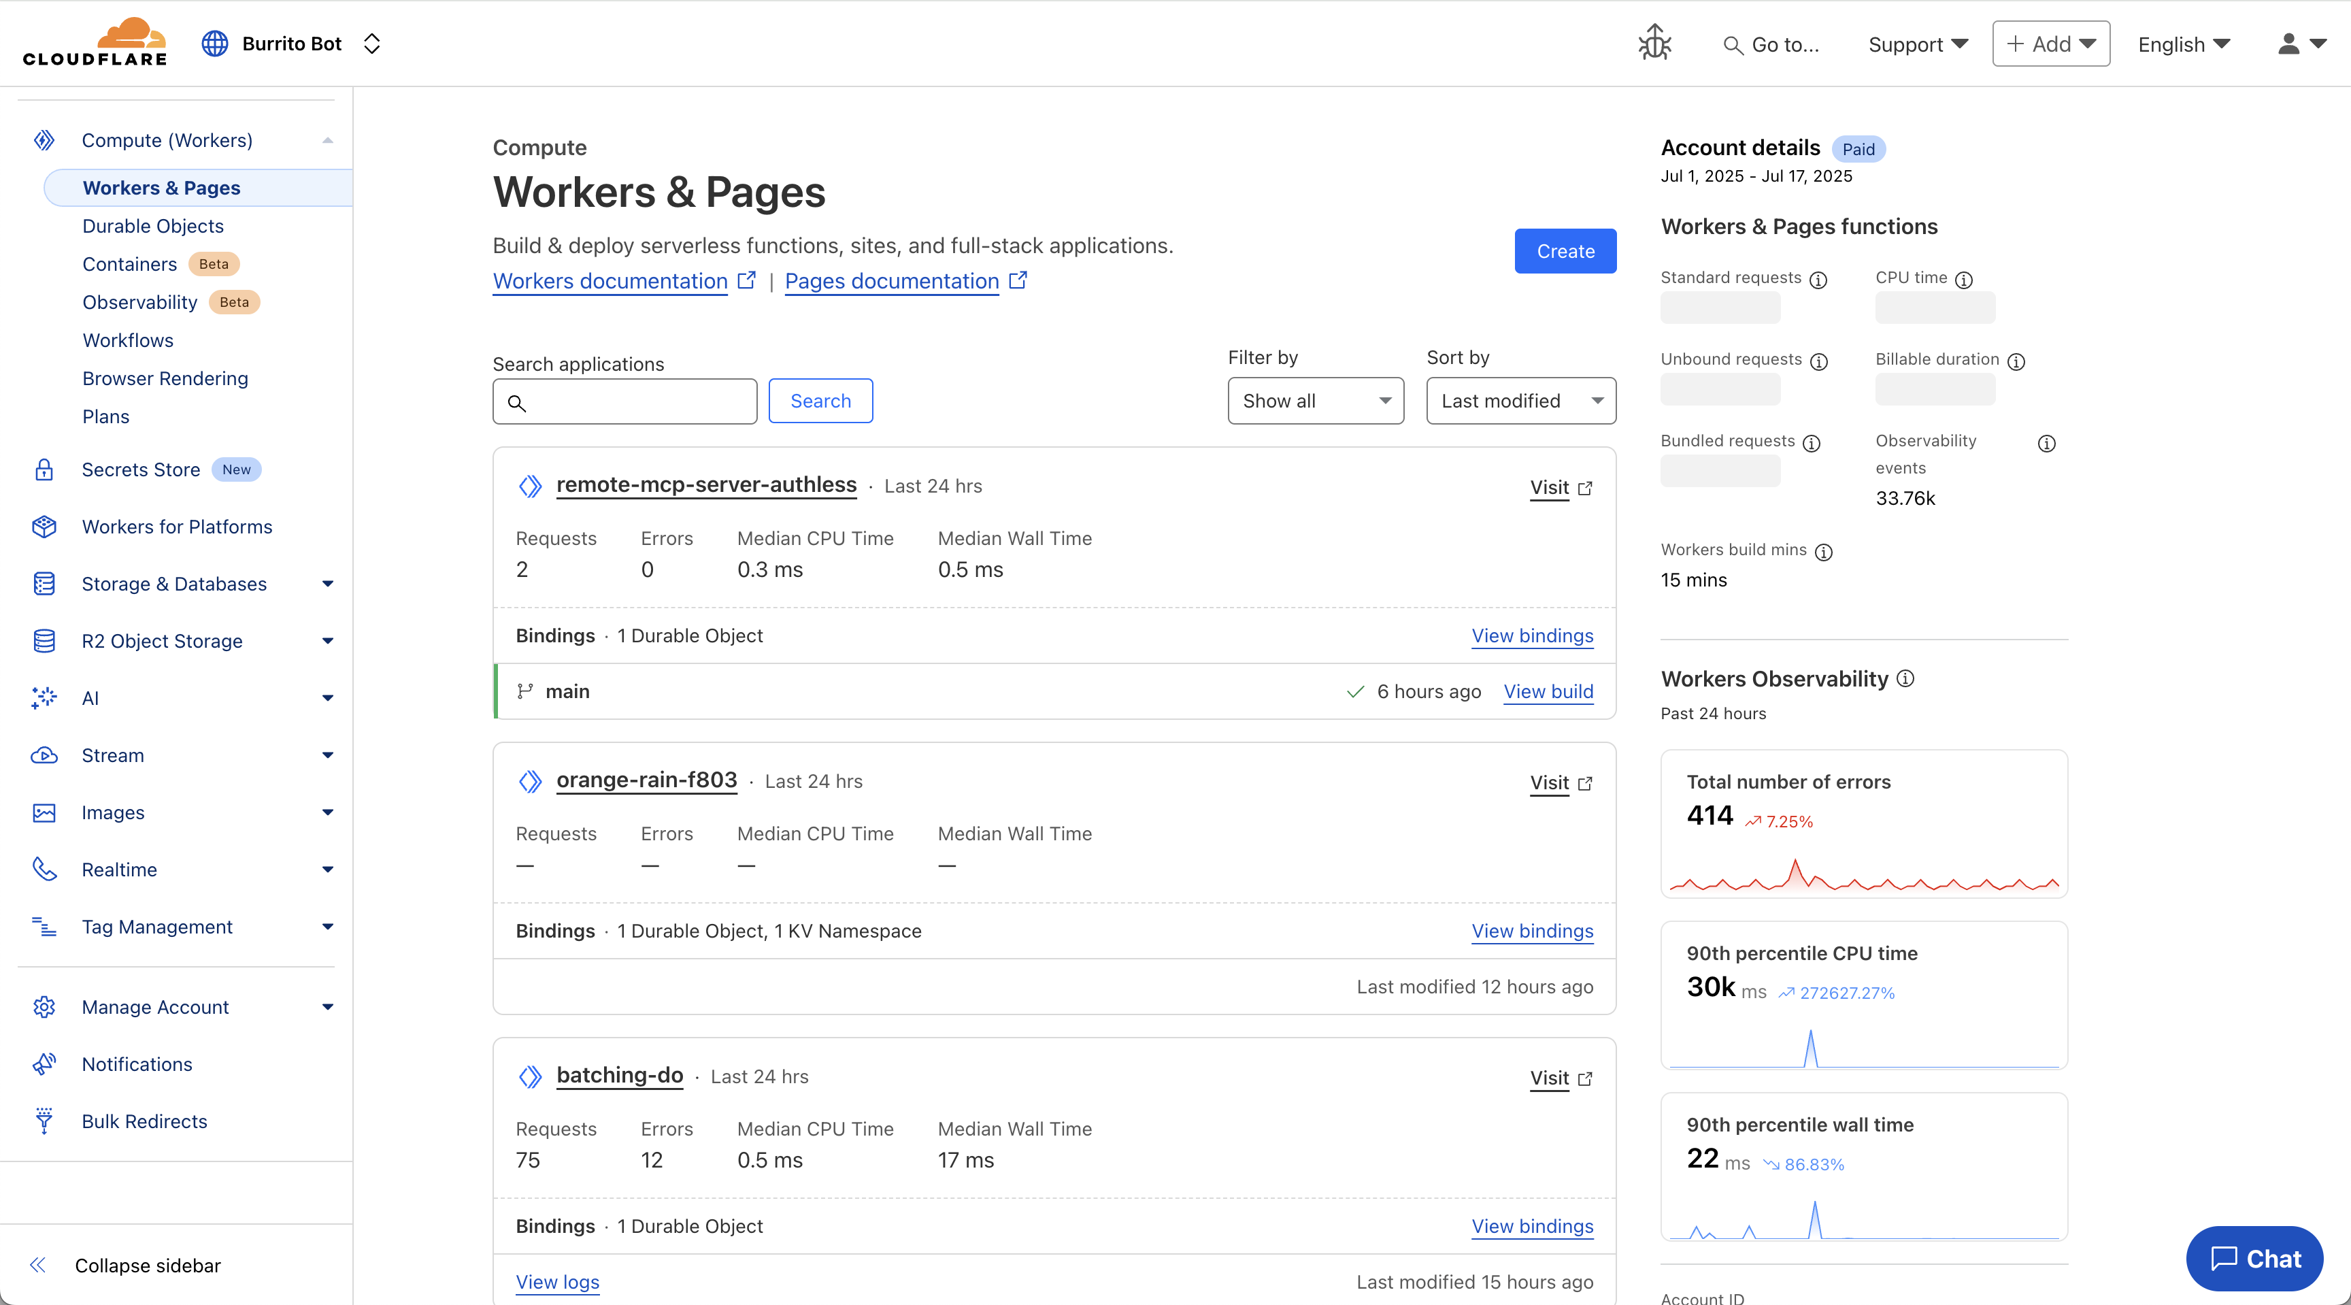Click the Notifications megaphone icon
Viewport: 2351px width, 1305px height.
click(44, 1064)
